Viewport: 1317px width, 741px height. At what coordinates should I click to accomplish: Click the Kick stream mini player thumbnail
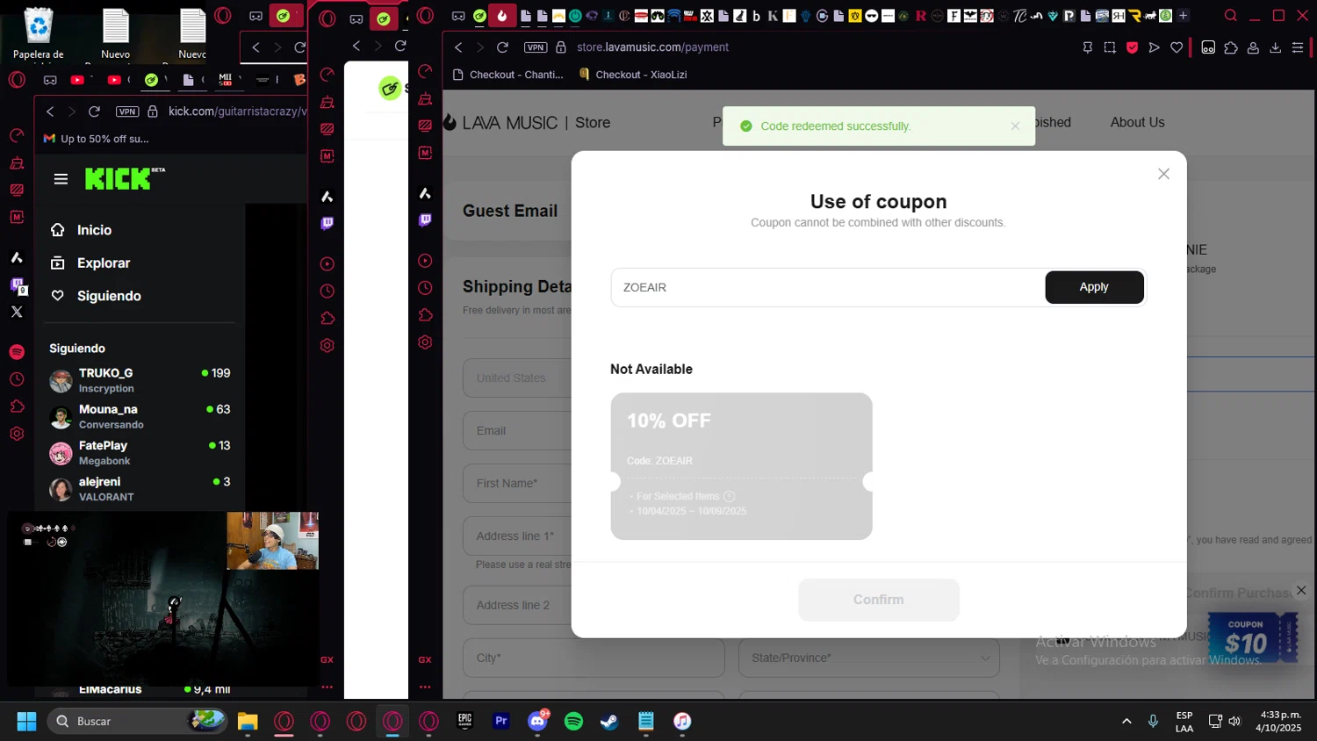tap(162, 599)
